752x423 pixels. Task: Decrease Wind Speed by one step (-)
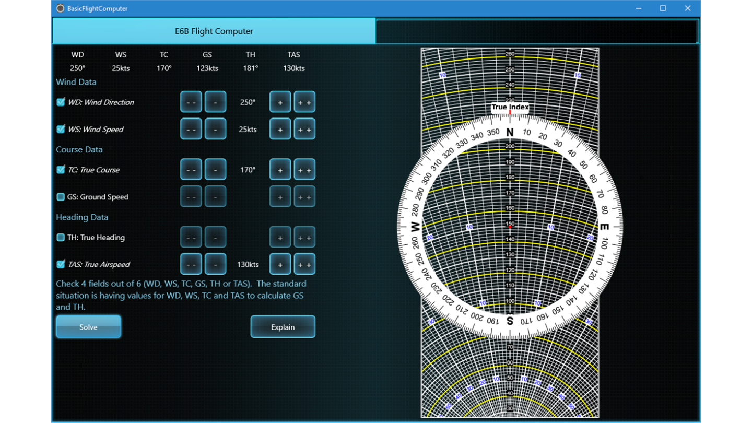pos(215,129)
